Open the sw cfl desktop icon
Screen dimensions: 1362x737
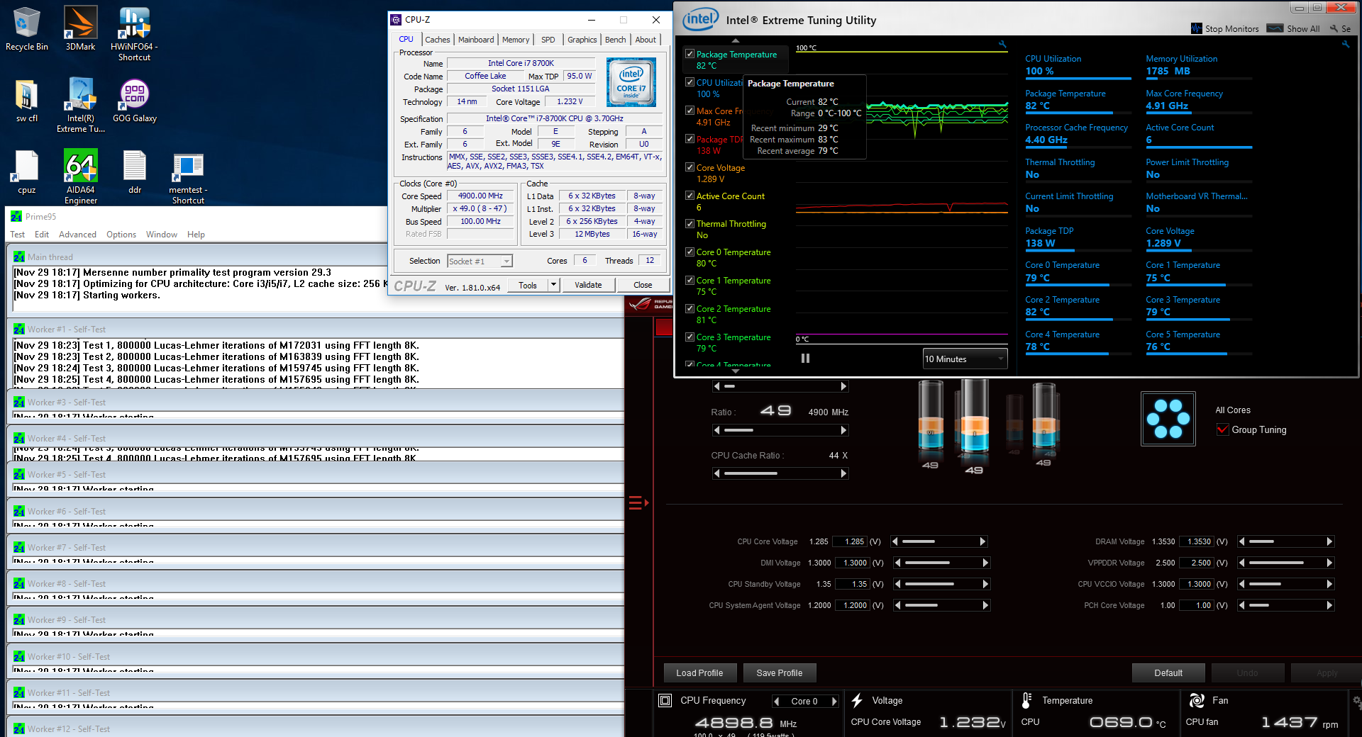click(27, 100)
